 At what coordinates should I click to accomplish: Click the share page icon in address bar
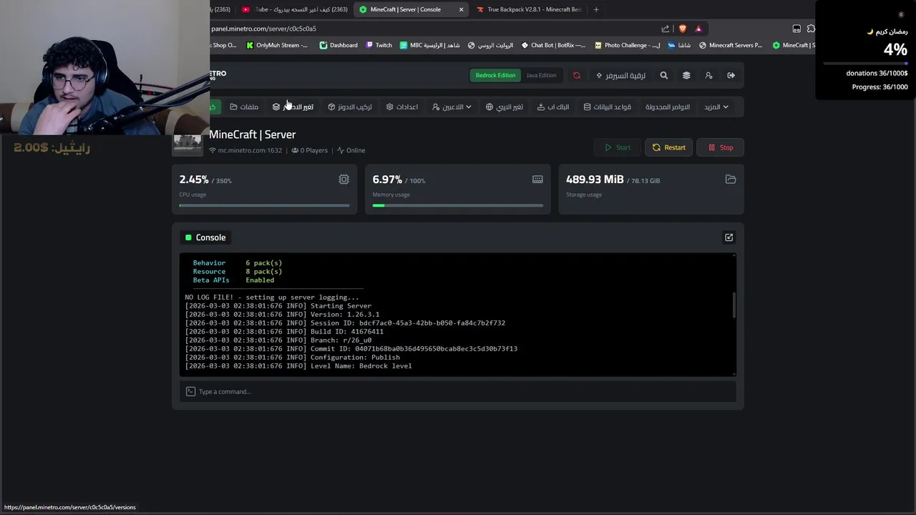pyautogui.click(x=666, y=29)
